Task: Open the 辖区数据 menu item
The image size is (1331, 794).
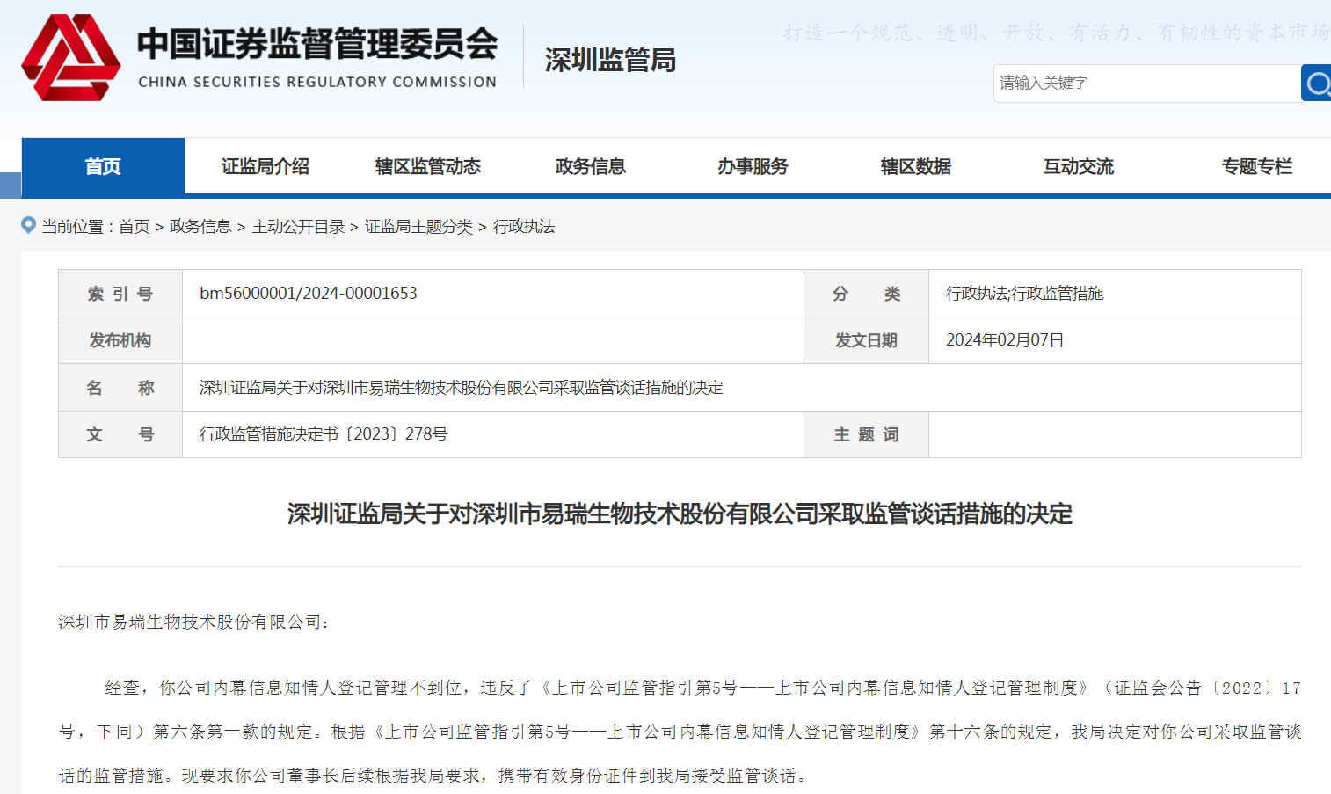Action: tap(915, 166)
